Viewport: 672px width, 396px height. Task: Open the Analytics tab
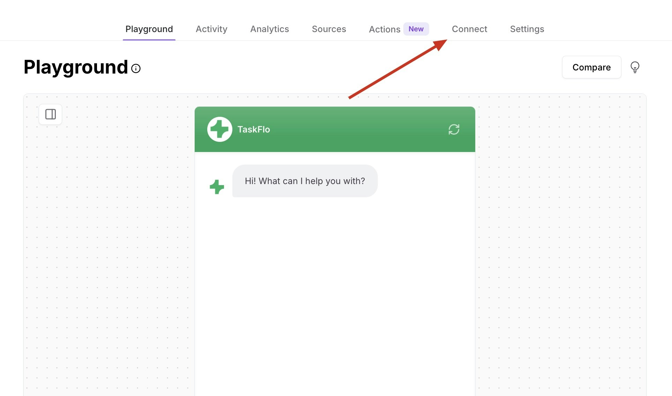point(269,29)
